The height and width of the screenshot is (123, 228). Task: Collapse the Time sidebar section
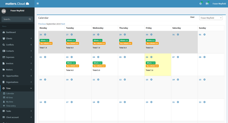point(17,88)
